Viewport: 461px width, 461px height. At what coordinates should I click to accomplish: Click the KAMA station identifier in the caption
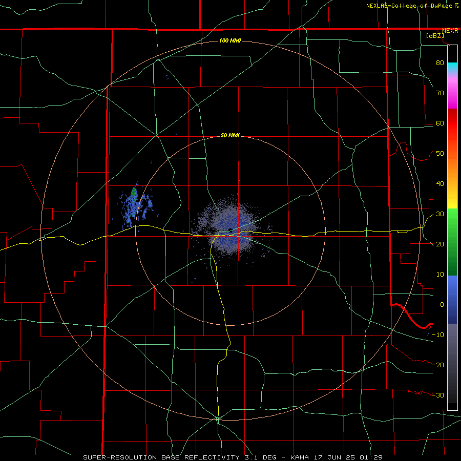pos(300,457)
